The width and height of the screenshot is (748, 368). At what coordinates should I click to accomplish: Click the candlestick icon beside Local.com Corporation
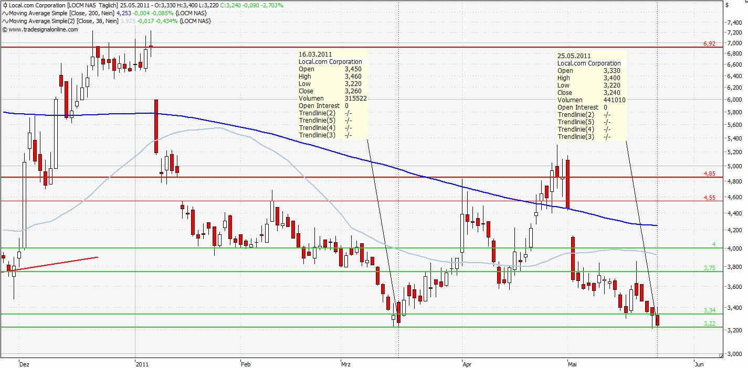tap(5, 5)
